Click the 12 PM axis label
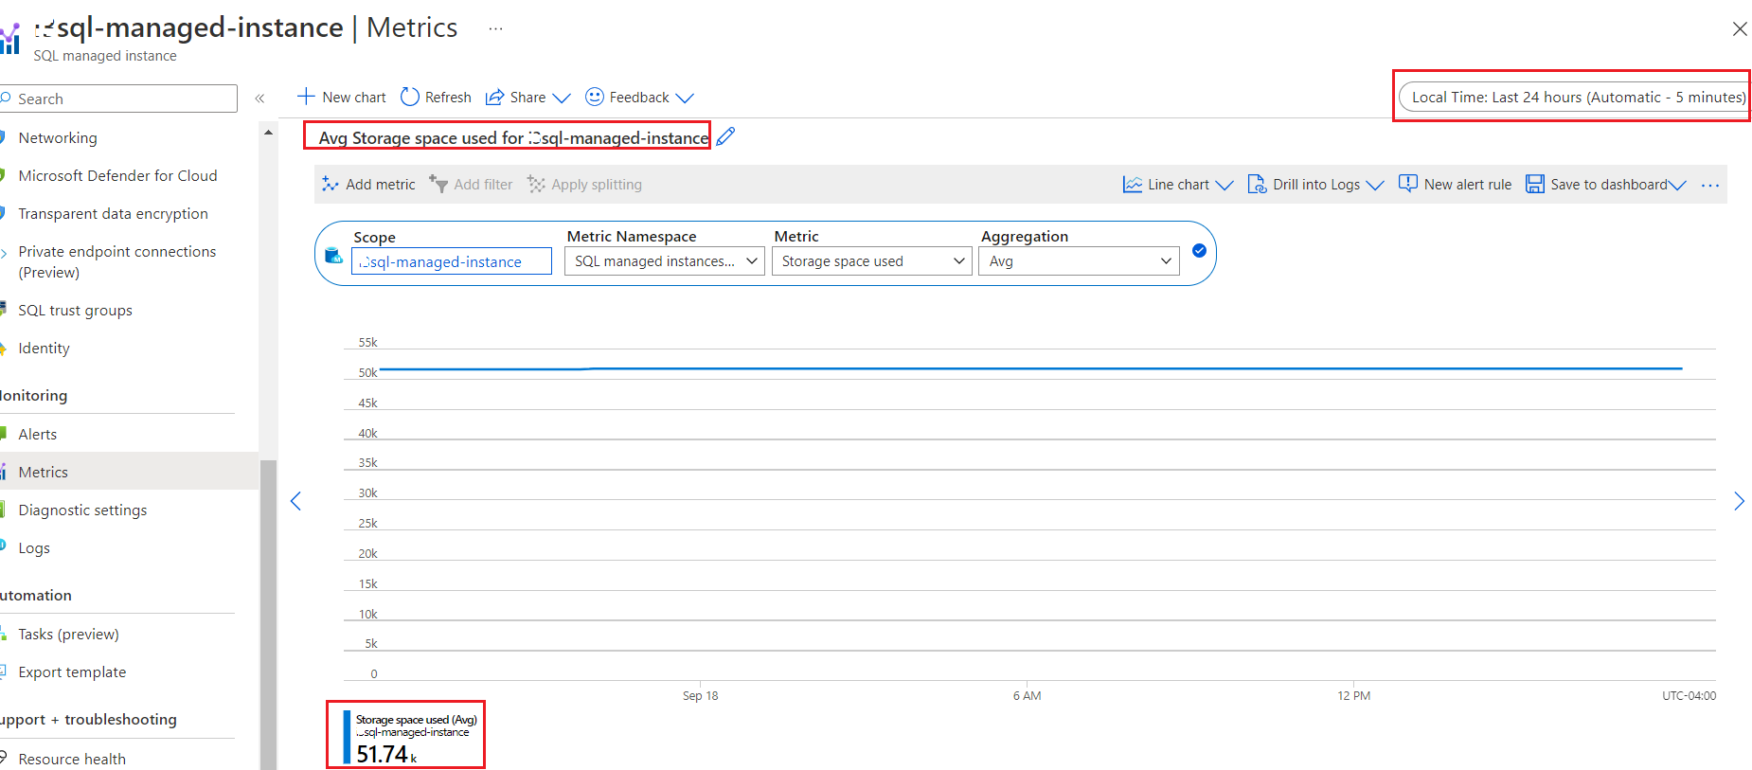The image size is (1752, 770). [x=1353, y=695]
